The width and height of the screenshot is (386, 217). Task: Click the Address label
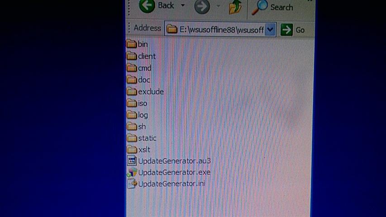[x=147, y=28]
